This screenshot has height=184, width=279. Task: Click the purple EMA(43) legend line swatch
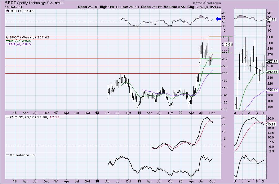point(7,44)
